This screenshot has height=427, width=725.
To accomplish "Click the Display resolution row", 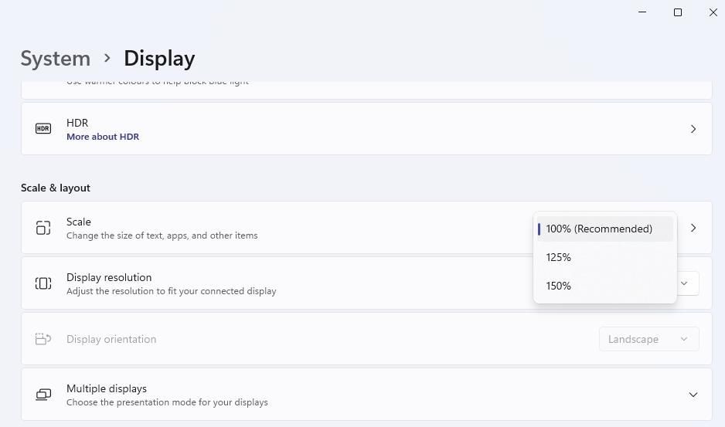I will point(366,283).
